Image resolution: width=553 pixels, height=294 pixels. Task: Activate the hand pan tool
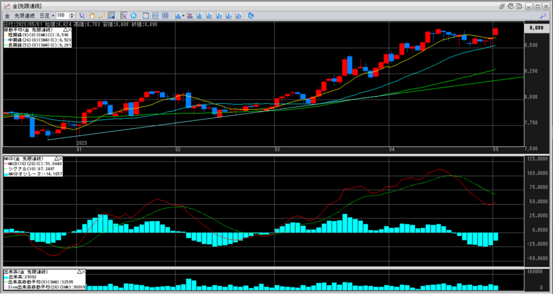tap(92, 15)
